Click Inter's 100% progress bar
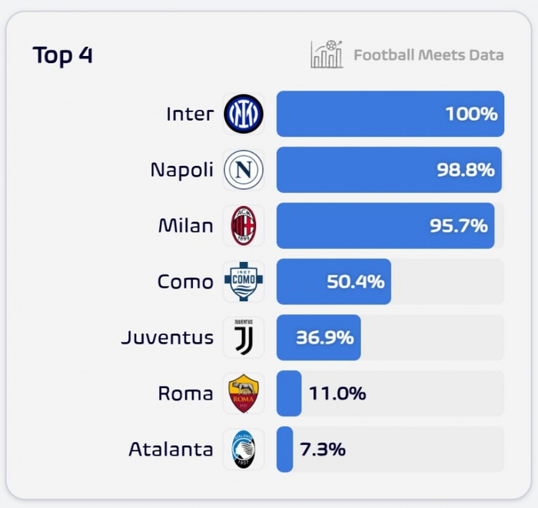538x508 pixels. (x=390, y=114)
